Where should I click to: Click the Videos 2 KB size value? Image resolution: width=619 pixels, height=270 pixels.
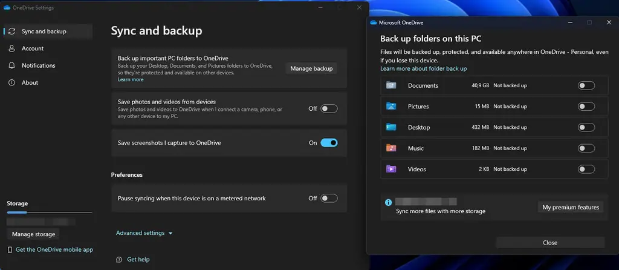[x=484, y=169]
